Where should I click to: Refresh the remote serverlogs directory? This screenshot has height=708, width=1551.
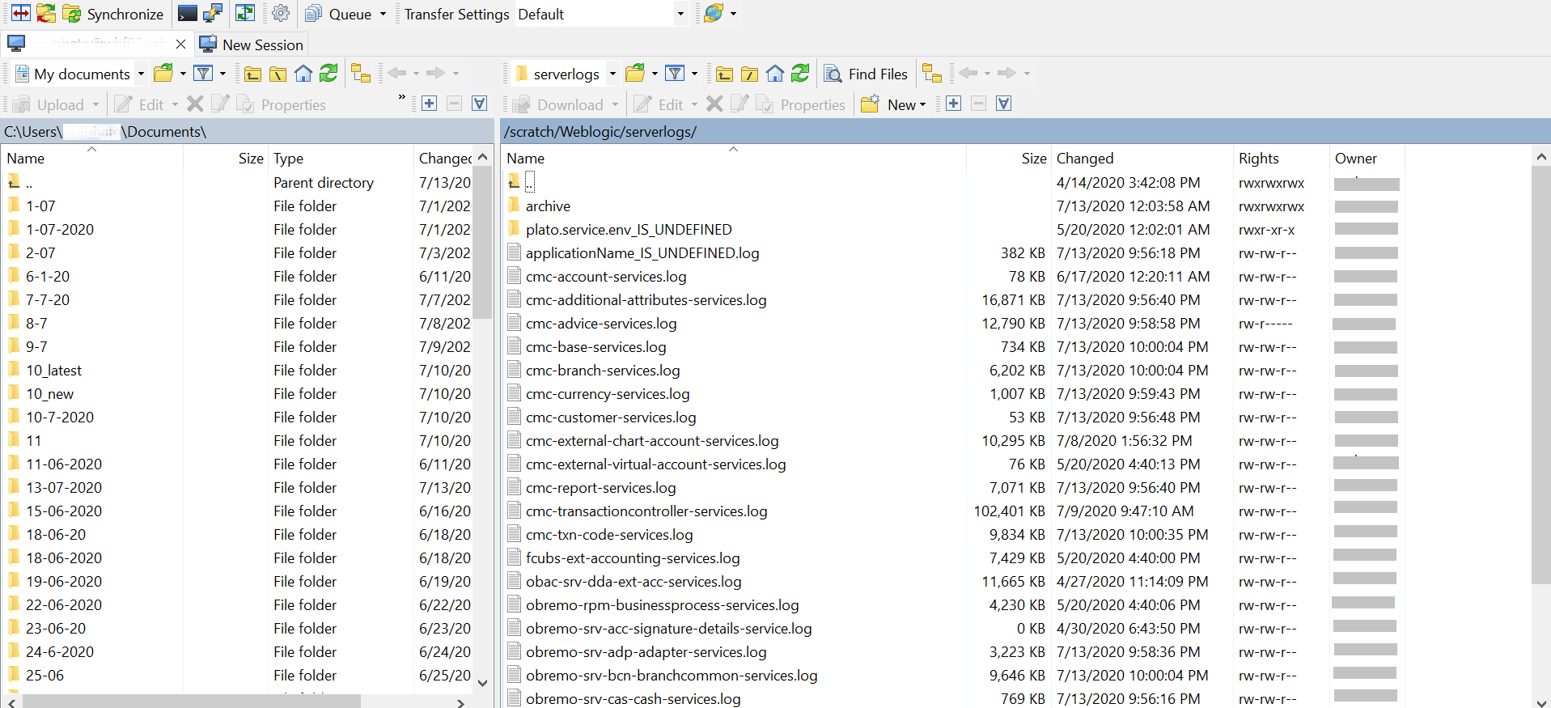[x=800, y=74]
